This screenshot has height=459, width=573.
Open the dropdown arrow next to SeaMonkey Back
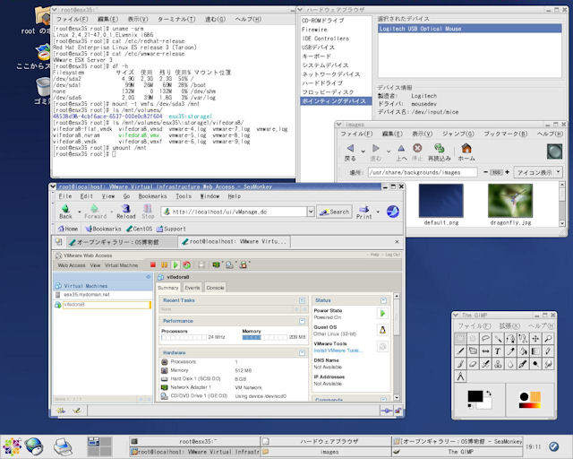[80, 212]
